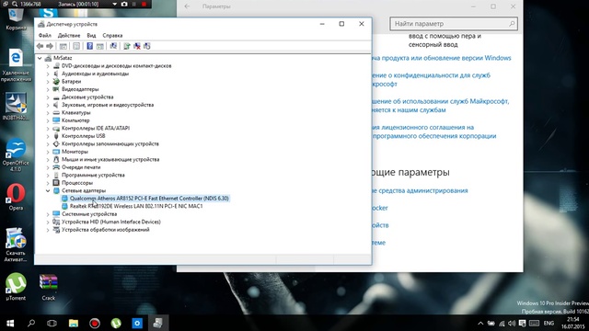Open the µTorrent desktop shortcut
Image resolution: width=589 pixels, height=331 pixels.
point(16,287)
